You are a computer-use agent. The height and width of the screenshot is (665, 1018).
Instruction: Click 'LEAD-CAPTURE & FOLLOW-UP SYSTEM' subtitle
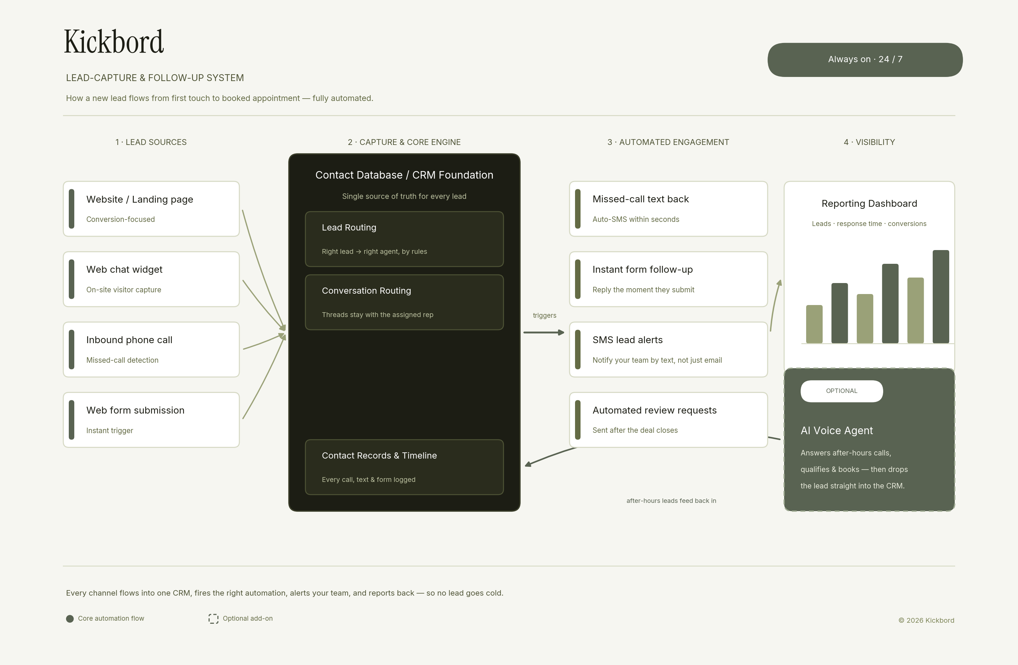pyautogui.click(x=155, y=78)
